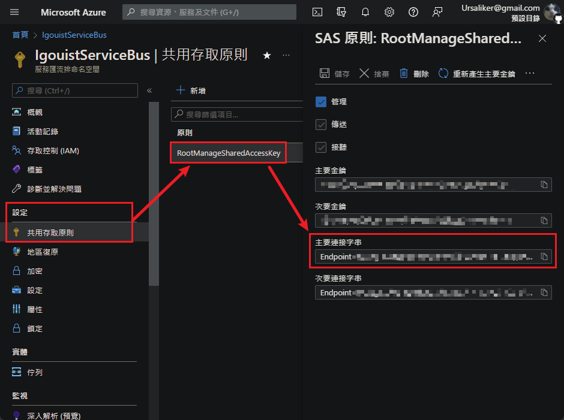
Task: Favorite this page with the star
Action: 267,55
